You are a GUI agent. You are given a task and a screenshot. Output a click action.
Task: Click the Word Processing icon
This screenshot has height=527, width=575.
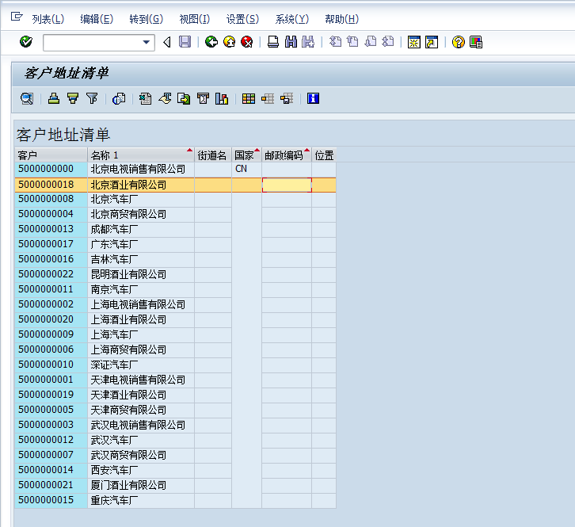(165, 99)
